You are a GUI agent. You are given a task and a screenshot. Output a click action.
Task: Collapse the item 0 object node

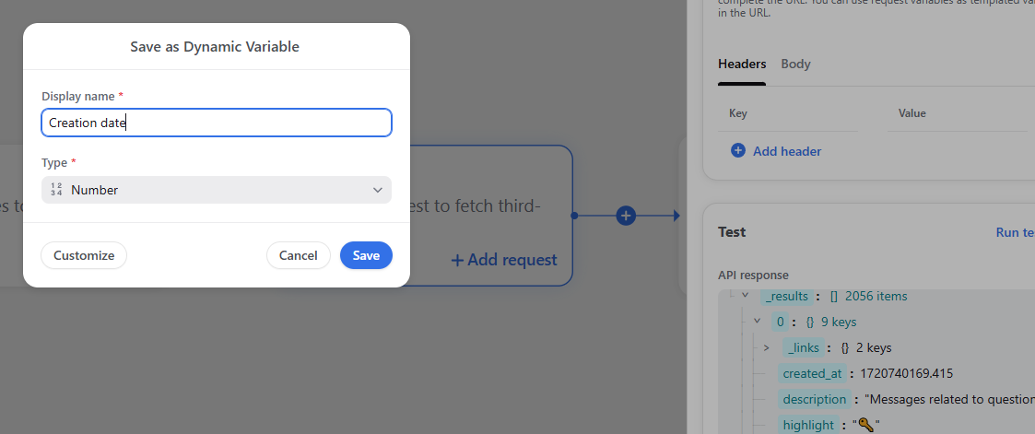(x=757, y=322)
